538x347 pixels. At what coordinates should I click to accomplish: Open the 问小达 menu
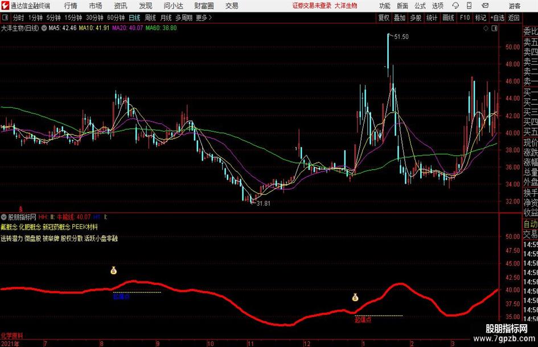pos(173,6)
